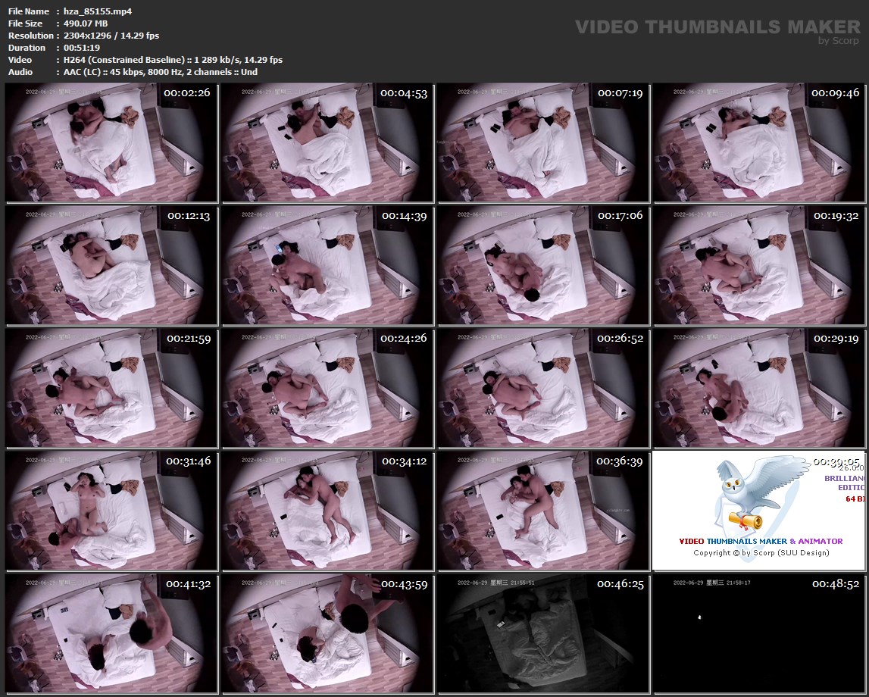
Task: Open the thumbnail stamped 00:02:26
Action: tap(111, 142)
